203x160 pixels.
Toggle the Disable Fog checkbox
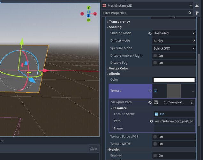point(155,63)
